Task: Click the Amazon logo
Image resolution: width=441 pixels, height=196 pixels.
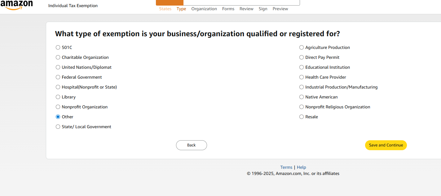Action: pyautogui.click(x=18, y=5)
